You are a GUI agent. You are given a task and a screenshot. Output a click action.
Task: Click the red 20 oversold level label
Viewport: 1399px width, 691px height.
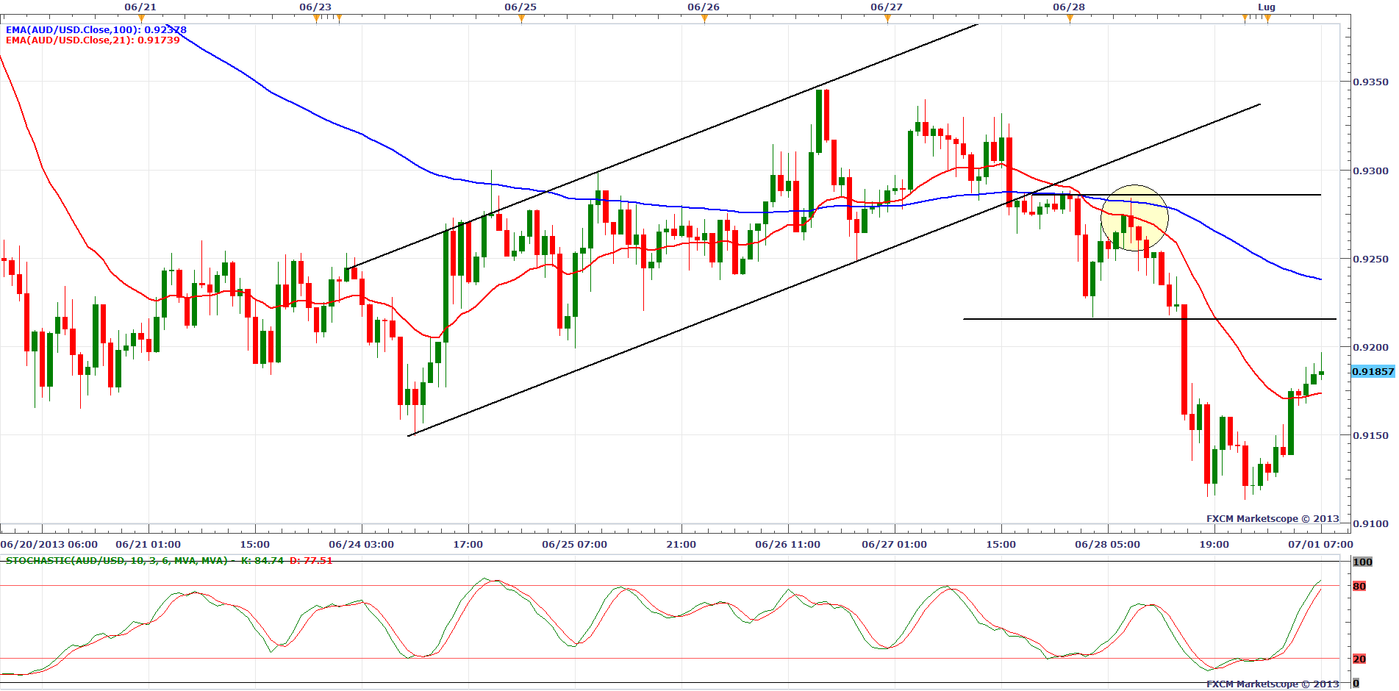pos(1359,659)
